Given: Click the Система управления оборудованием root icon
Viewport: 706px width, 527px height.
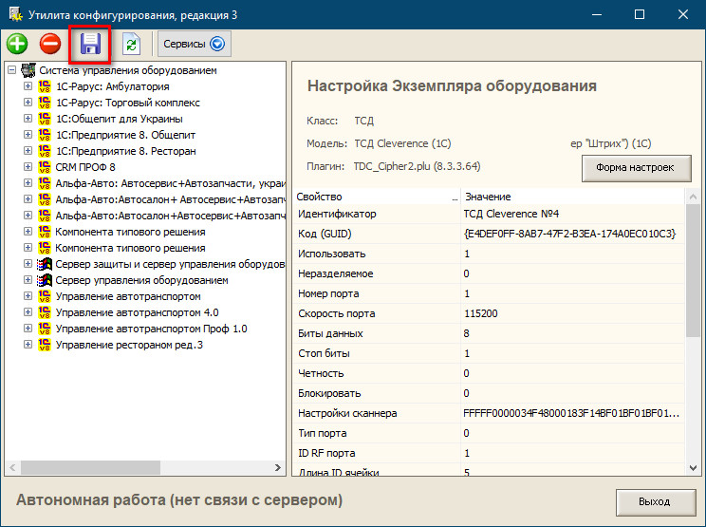Looking at the screenshot, I should [28, 70].
